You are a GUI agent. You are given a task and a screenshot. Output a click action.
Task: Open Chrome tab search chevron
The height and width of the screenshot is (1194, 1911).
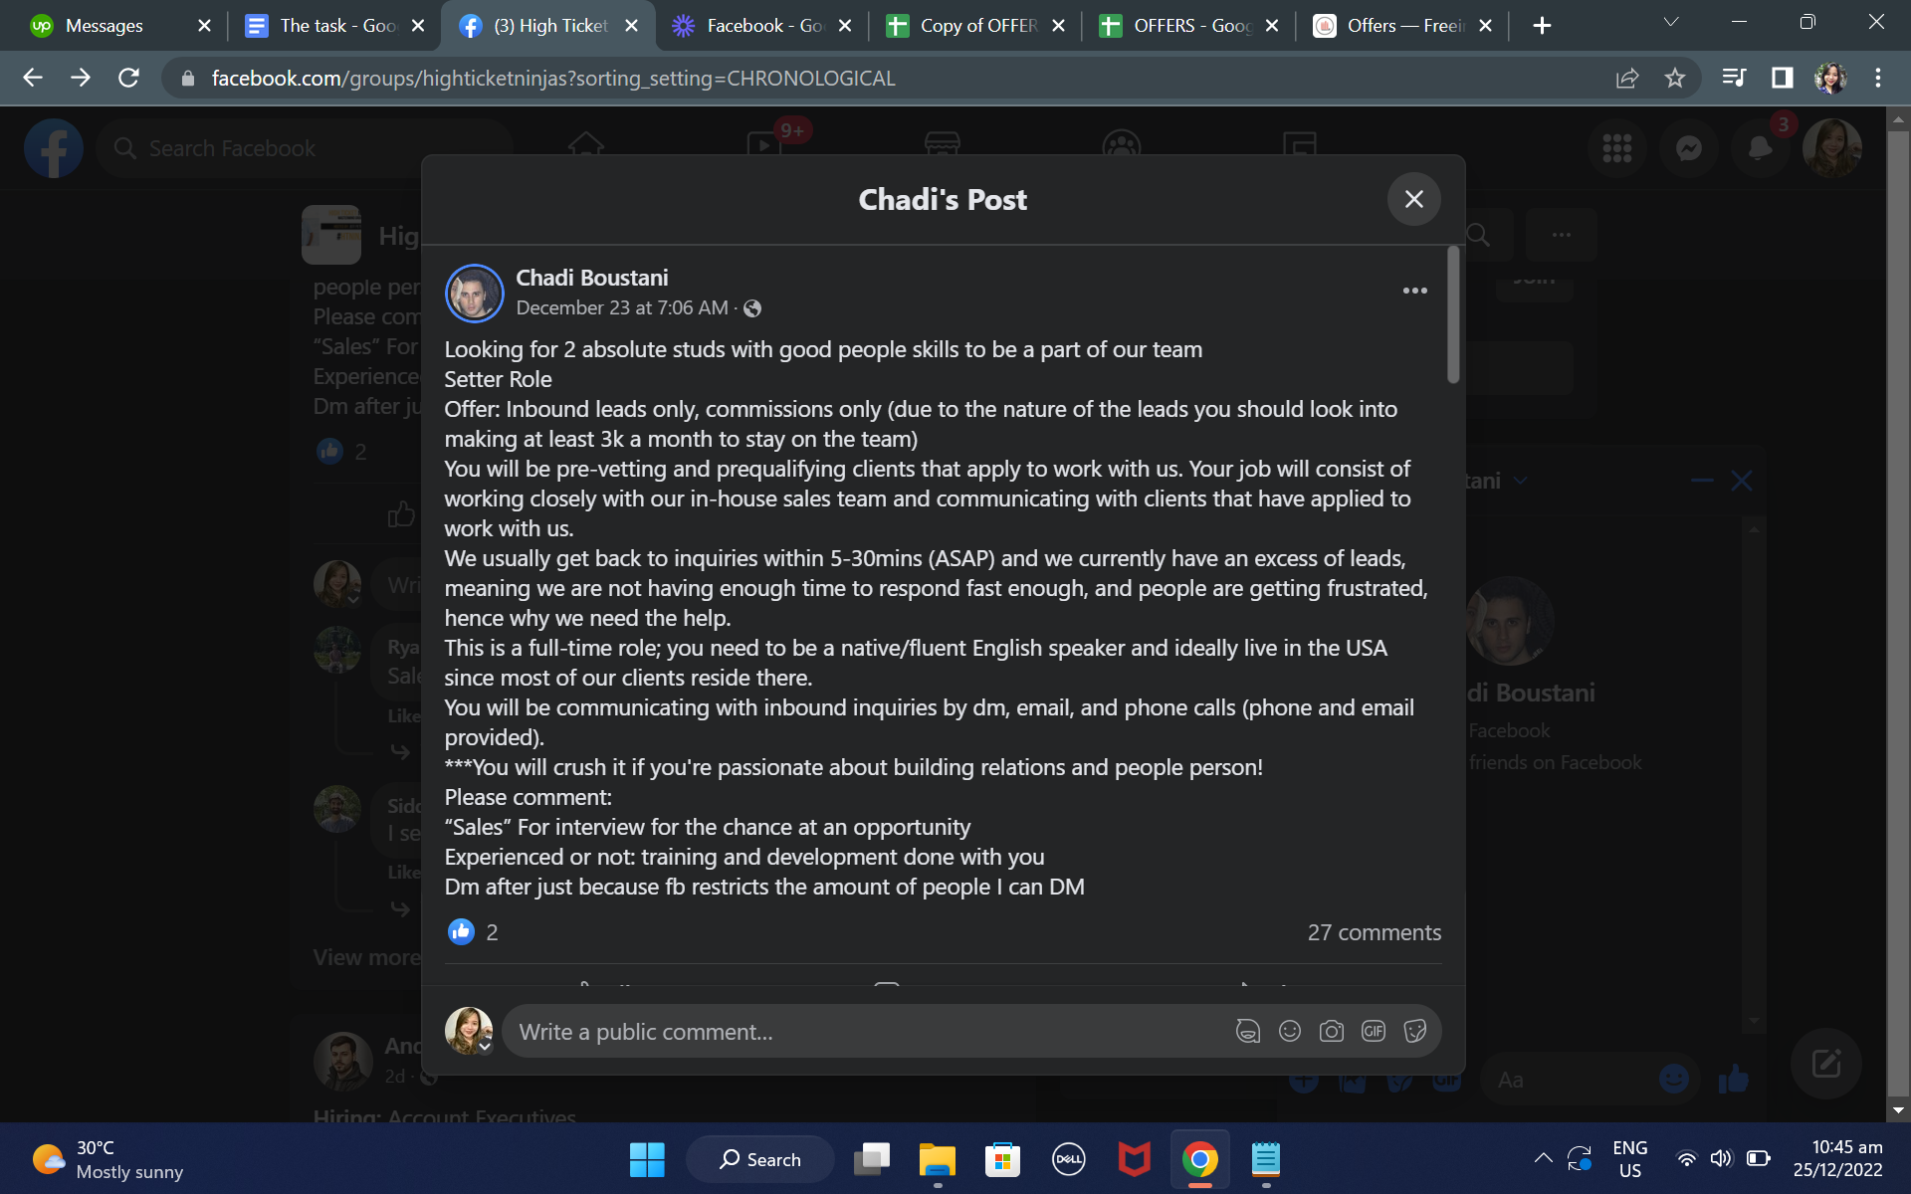click(1671, 23)
